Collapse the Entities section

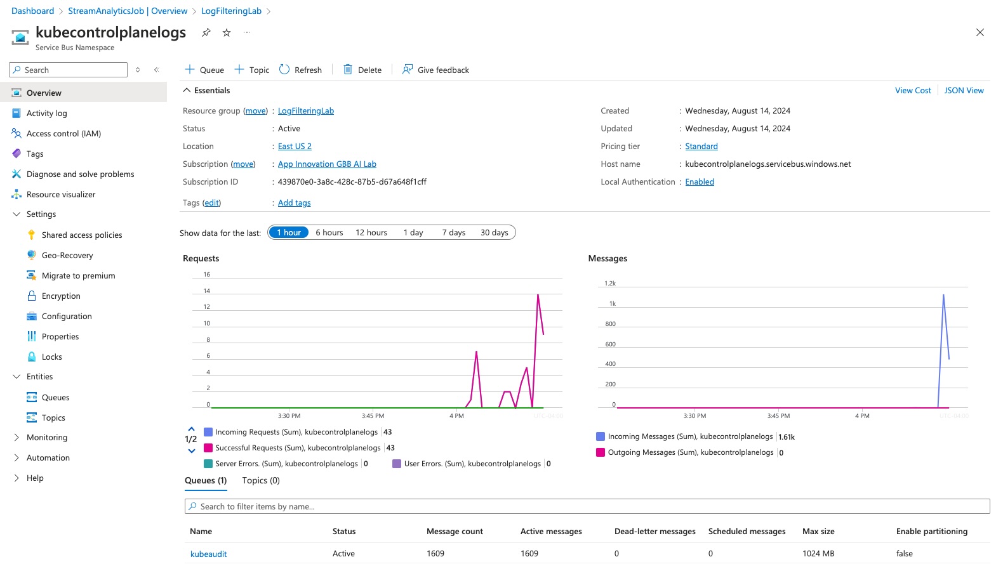[17, 377]
